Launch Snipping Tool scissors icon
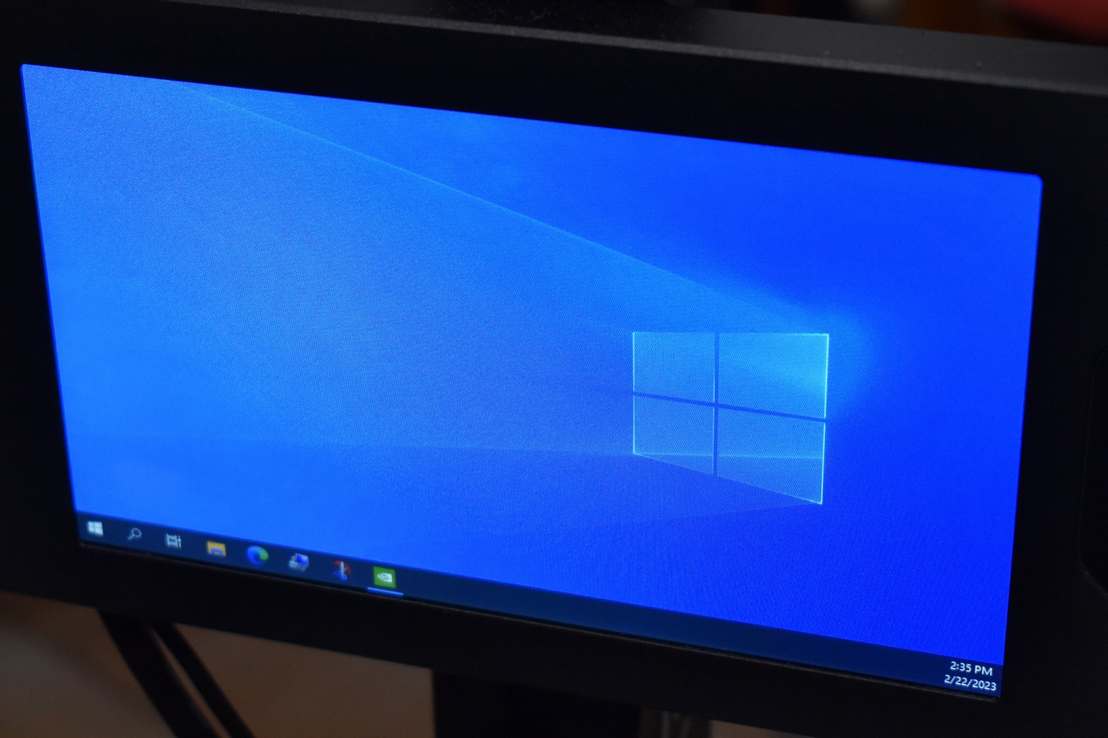Viewport: 1108px width, 738px height. tap(341, 569)
